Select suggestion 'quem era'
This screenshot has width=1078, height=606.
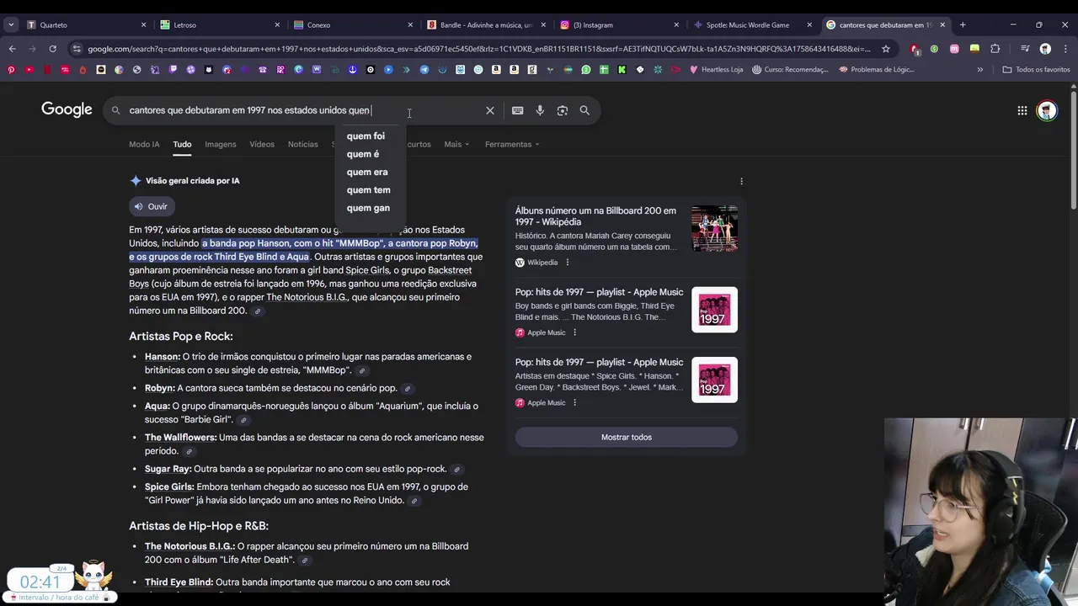point(367,172)
